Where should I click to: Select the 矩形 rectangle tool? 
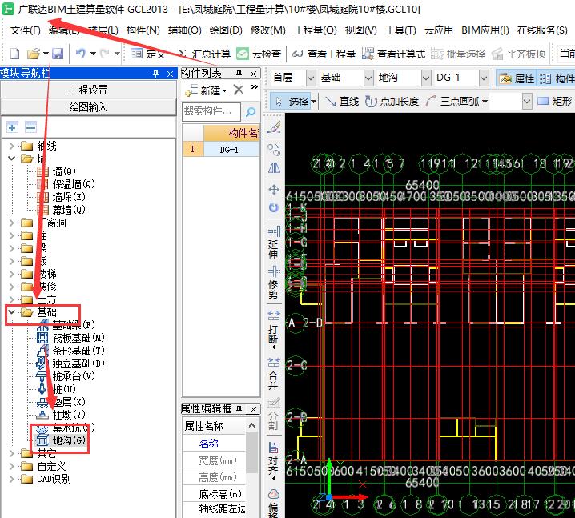point(554,101)
